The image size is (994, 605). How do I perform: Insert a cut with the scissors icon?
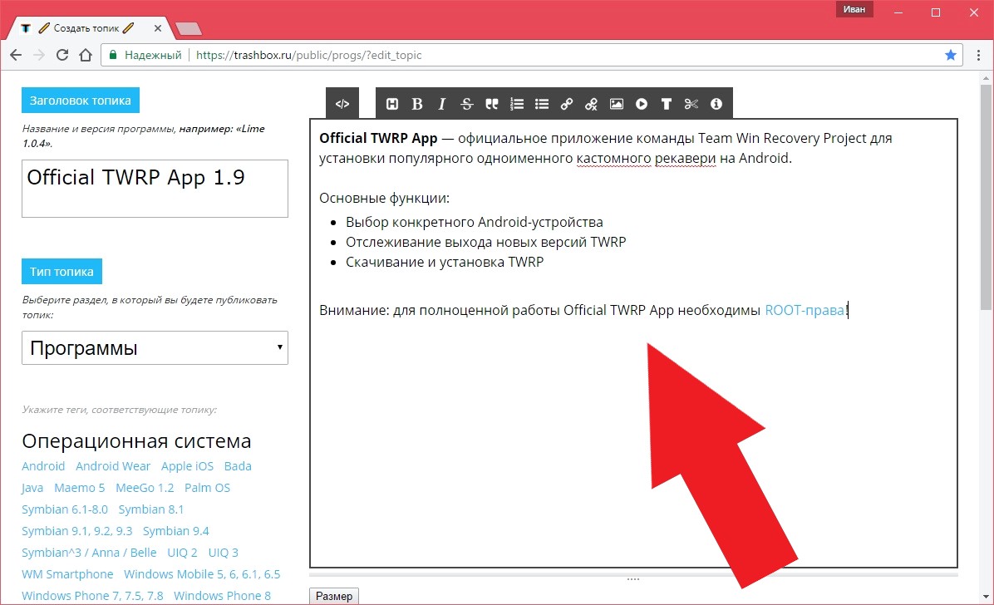691,104
